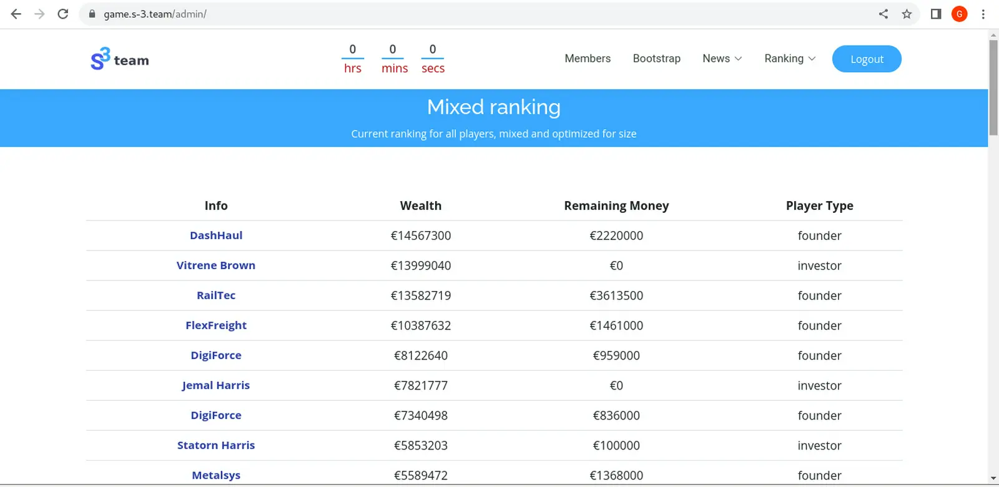Click the Mixed ranking heading
Viewport: 999px width, 487px height.
click(x=494, y=107)
